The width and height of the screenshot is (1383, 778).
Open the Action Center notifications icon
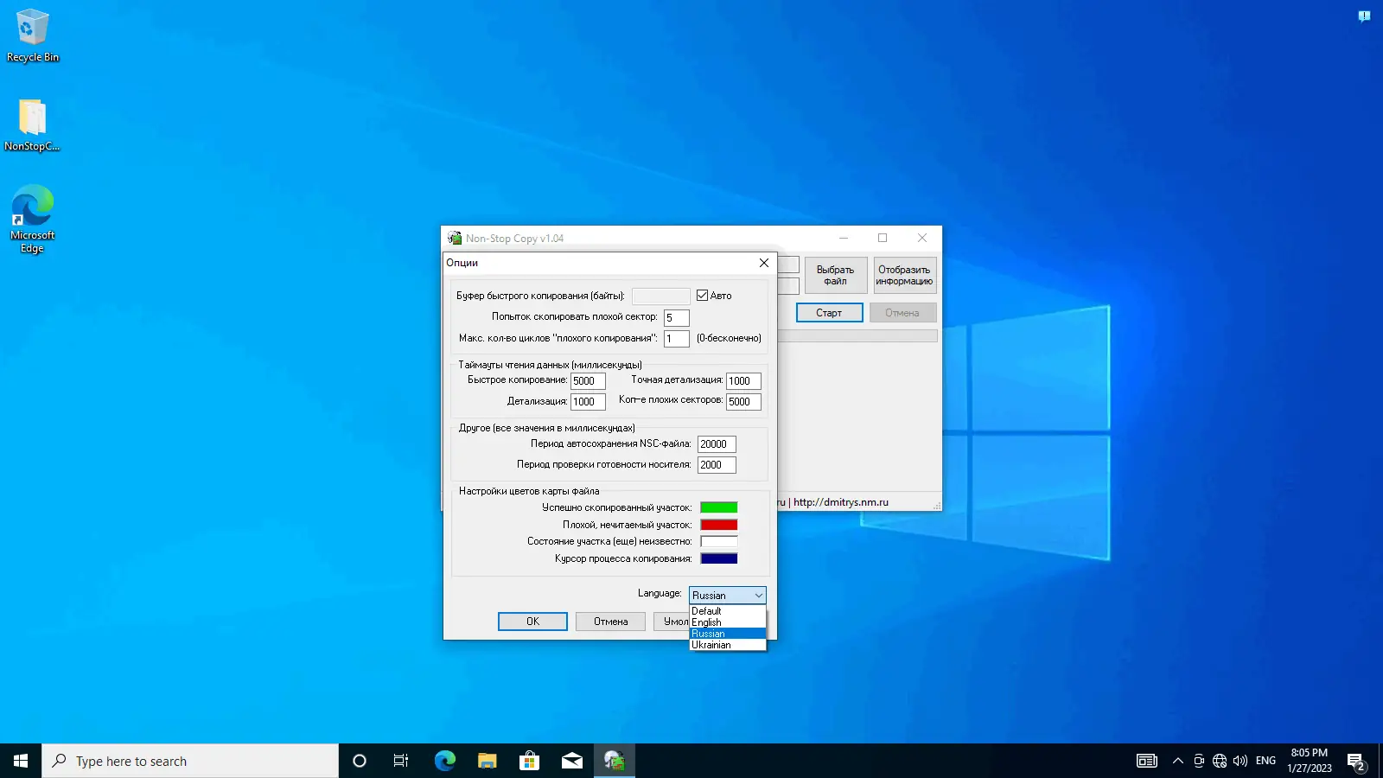click(1355, 762)
